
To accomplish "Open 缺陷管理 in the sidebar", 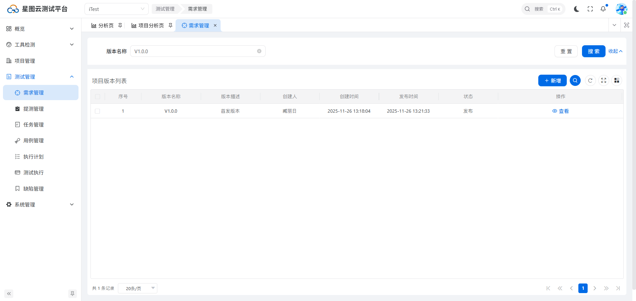I will [33, 189].
